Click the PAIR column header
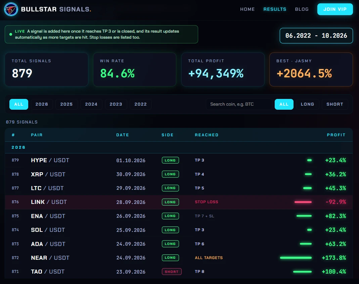Viewport: 359px width, 284px height. 37,135
